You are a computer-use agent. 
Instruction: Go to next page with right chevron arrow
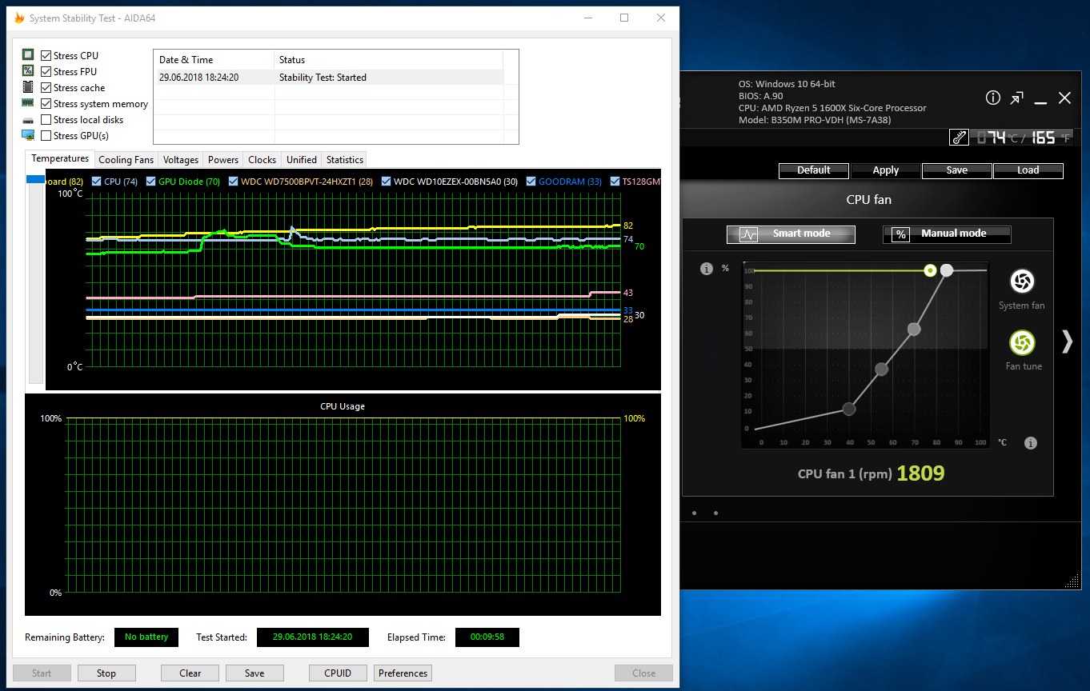click(x=1067, y=342)
